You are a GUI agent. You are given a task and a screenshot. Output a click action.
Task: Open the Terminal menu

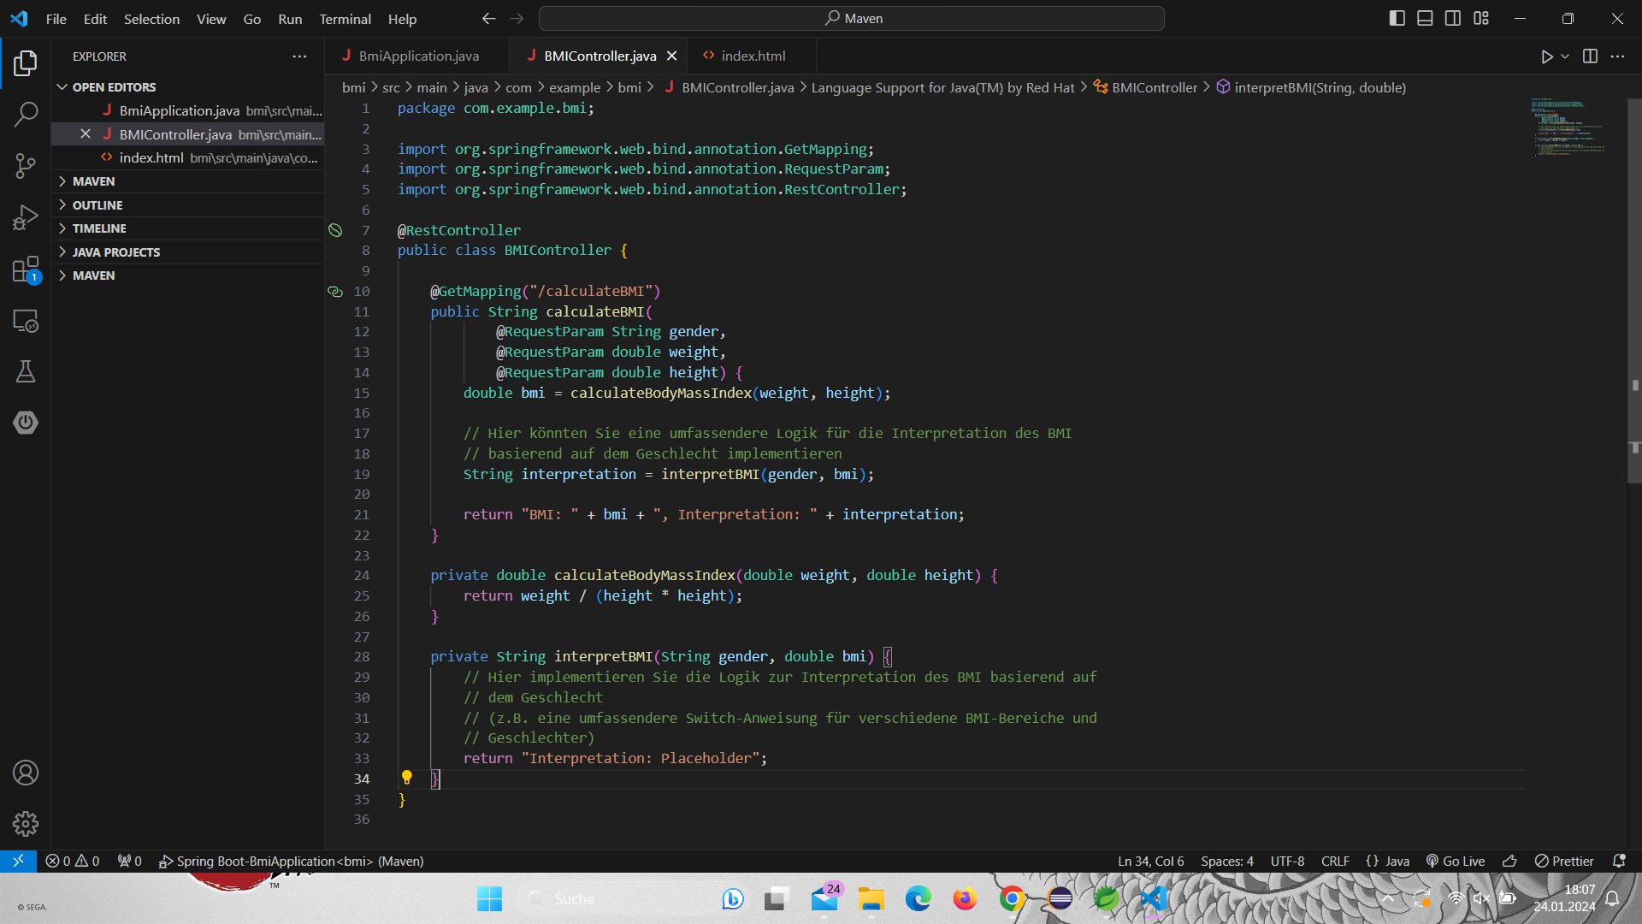tap(345, 18)
